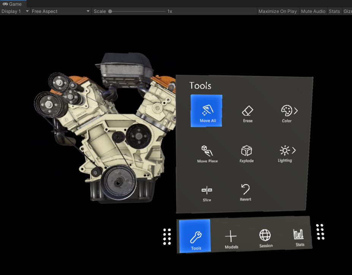Viewport: 352px width, 275px height.
Task: Click the Revert tool
Action: [x=245, y=192]
